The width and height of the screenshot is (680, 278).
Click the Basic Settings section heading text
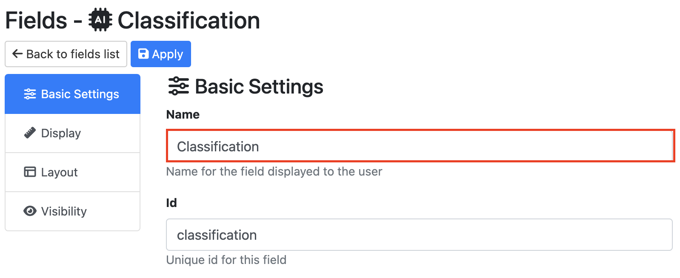[259, 86]
